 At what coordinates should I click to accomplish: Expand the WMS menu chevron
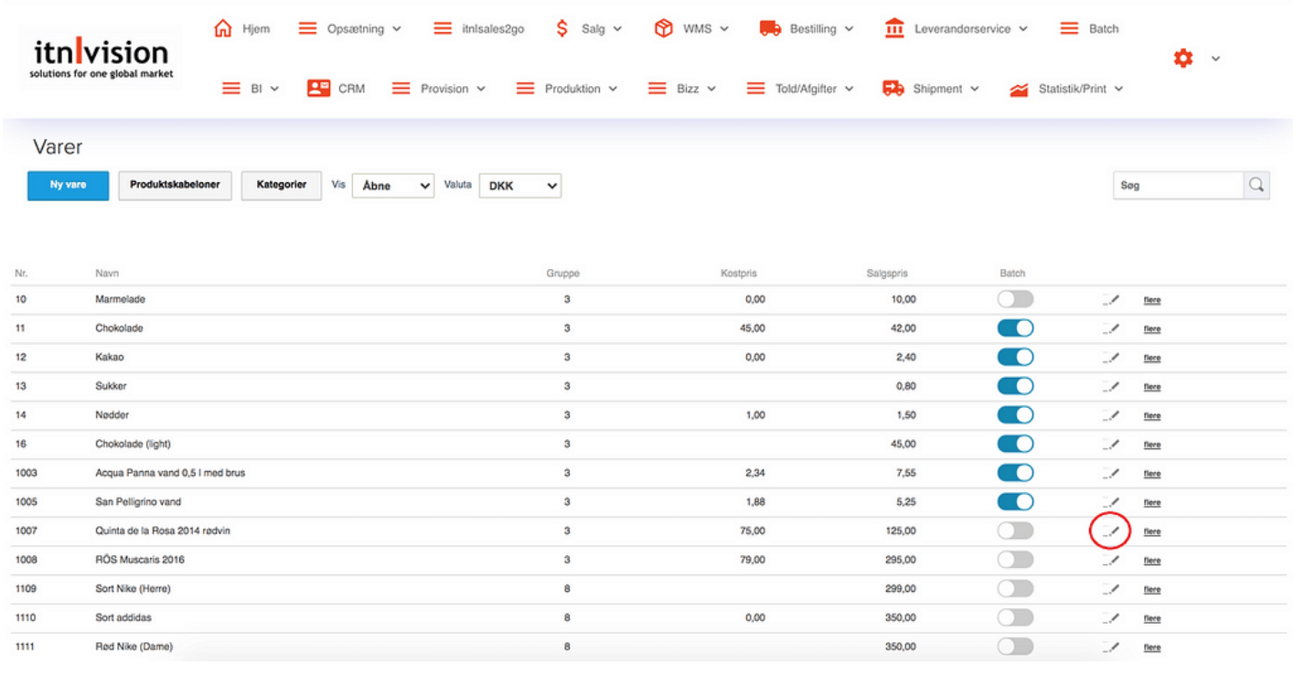(724, 29)
